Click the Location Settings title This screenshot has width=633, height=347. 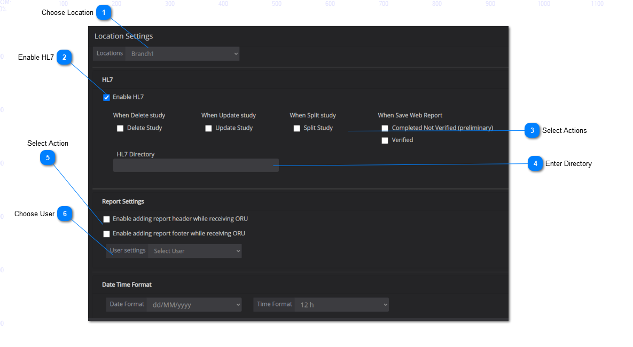123,36
